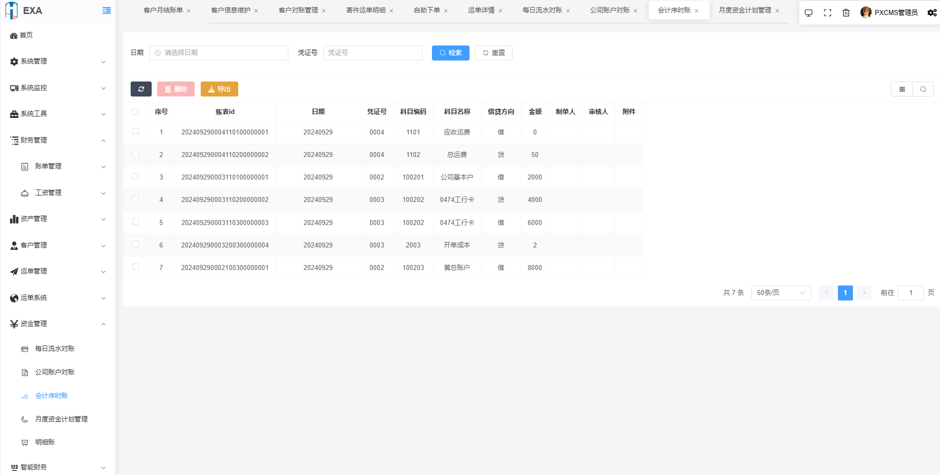Close the 客户月结账单 tab

click(189, 10)
